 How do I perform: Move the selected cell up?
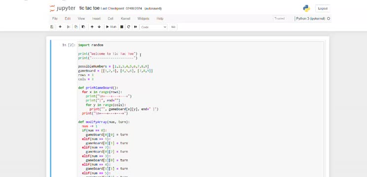click(x=92, y=27)
